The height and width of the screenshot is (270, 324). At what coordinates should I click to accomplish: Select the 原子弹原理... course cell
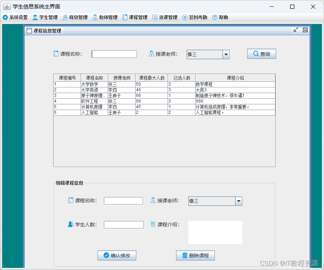pos(94,96)
